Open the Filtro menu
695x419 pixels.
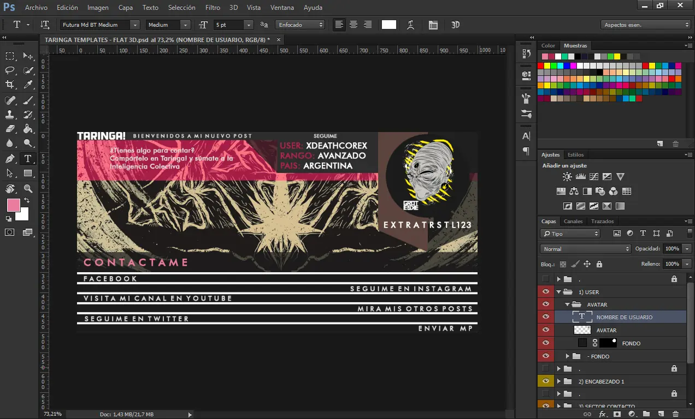213,8
